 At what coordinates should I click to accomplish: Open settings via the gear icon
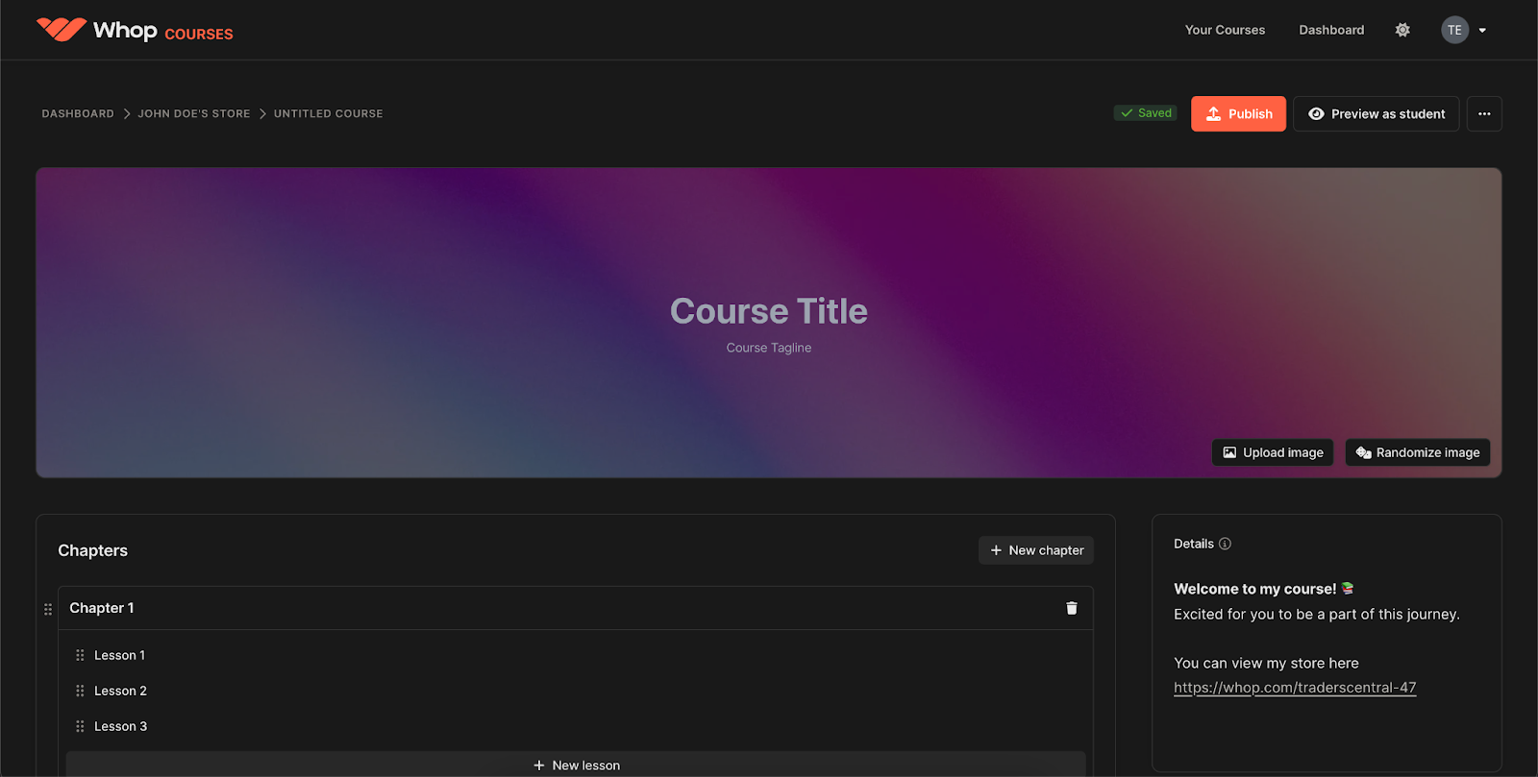(x=1402, y=30)
